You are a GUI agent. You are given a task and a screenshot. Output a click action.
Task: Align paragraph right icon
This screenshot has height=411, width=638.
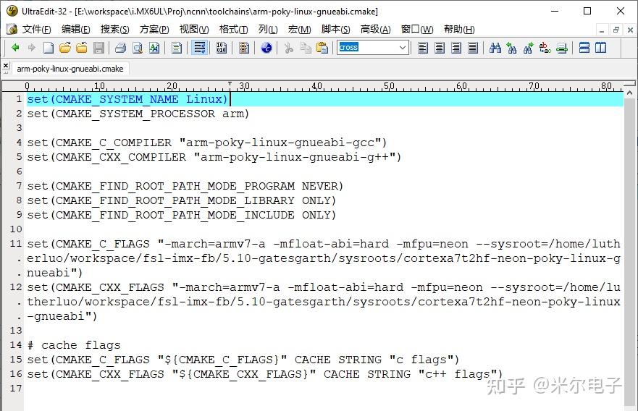coord(456,48)
